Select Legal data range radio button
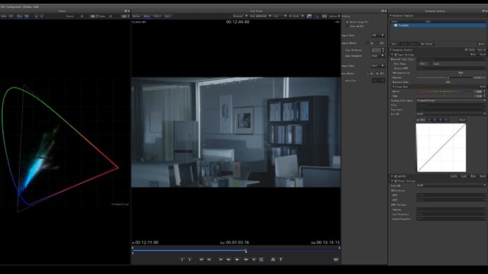Screen dimensions: 488x274 (431, 63)
